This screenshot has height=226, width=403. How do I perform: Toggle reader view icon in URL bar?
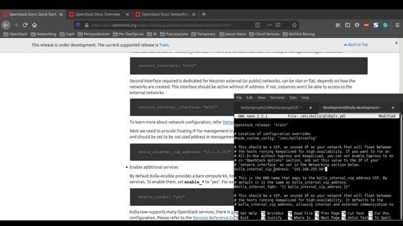point(258,25)
